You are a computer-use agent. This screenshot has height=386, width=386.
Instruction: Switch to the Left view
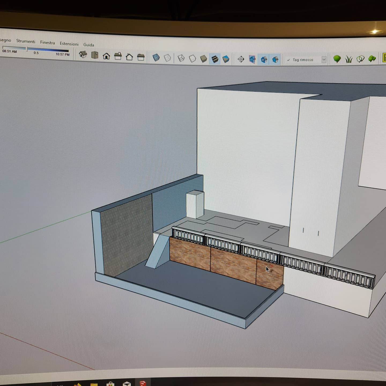click(x=141, y=57)
